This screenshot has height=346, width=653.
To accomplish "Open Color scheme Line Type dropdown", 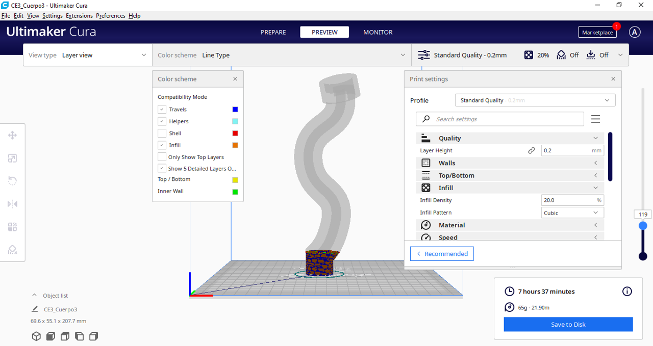I will point(282,55).
